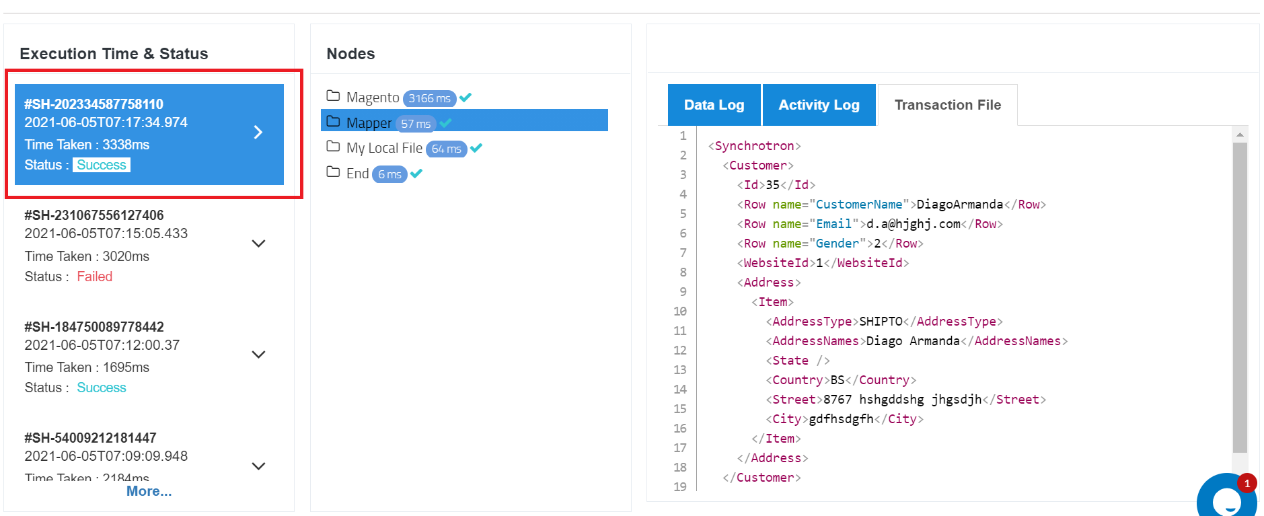Expand execution SH-231067556127406 chevron

point(258,244)
